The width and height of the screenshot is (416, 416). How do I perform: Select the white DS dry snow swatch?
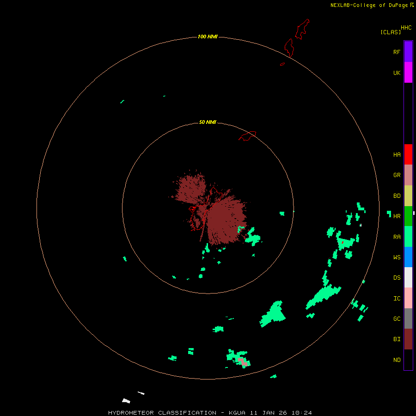tap(408, 277)
